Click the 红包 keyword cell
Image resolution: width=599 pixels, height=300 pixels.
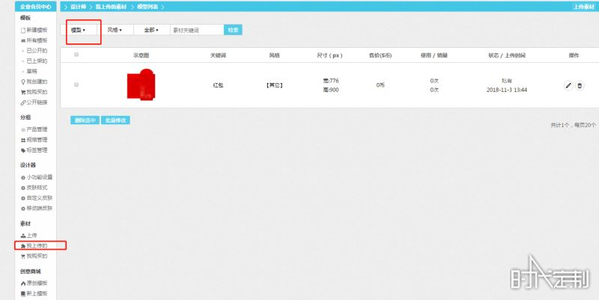coord(218,85)
